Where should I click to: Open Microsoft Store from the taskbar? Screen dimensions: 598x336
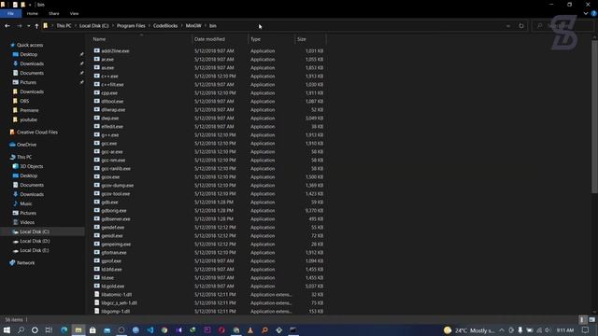tap(93, 329)
